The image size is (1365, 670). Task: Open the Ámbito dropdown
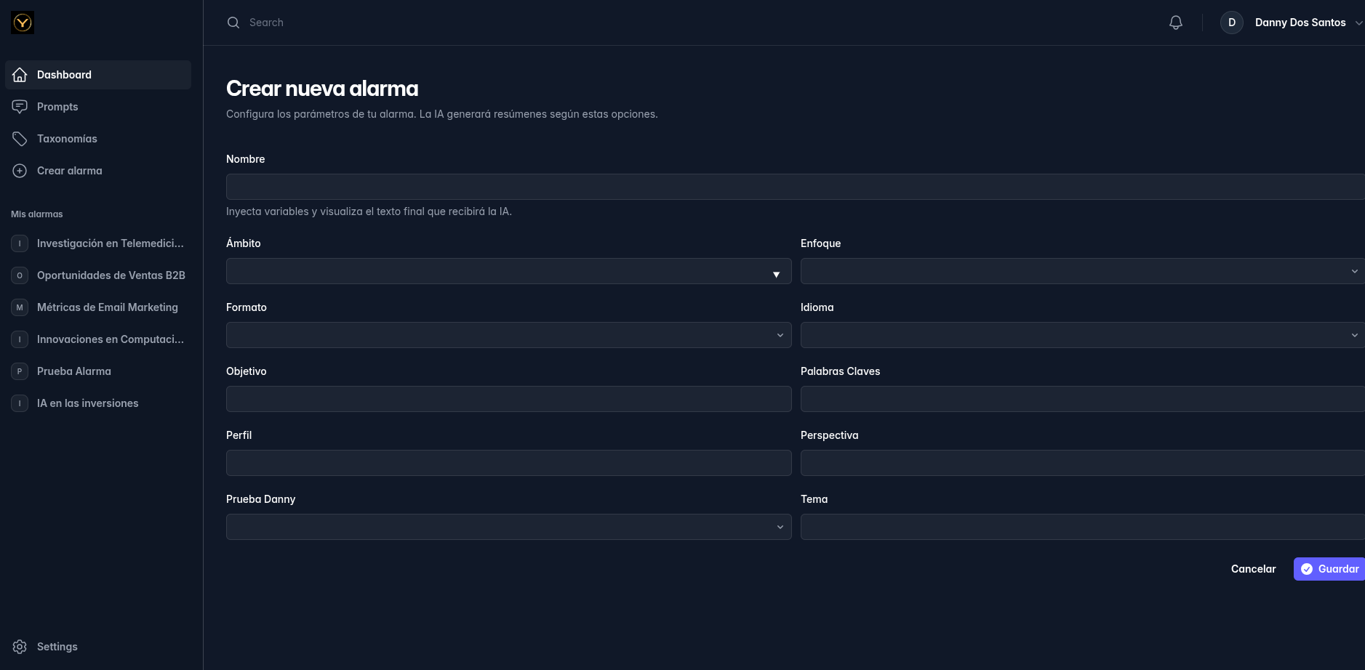tap(508, 271)
